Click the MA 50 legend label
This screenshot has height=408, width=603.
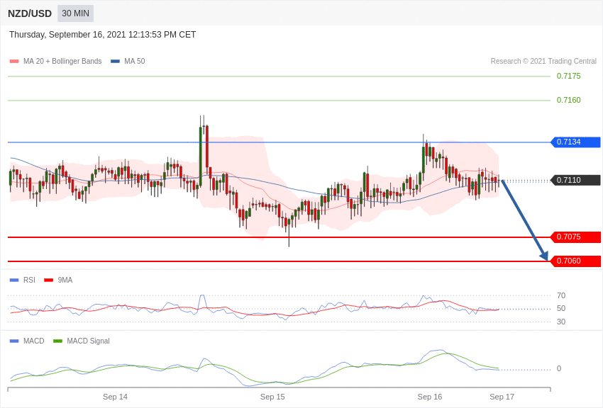(x=135, y=61)
